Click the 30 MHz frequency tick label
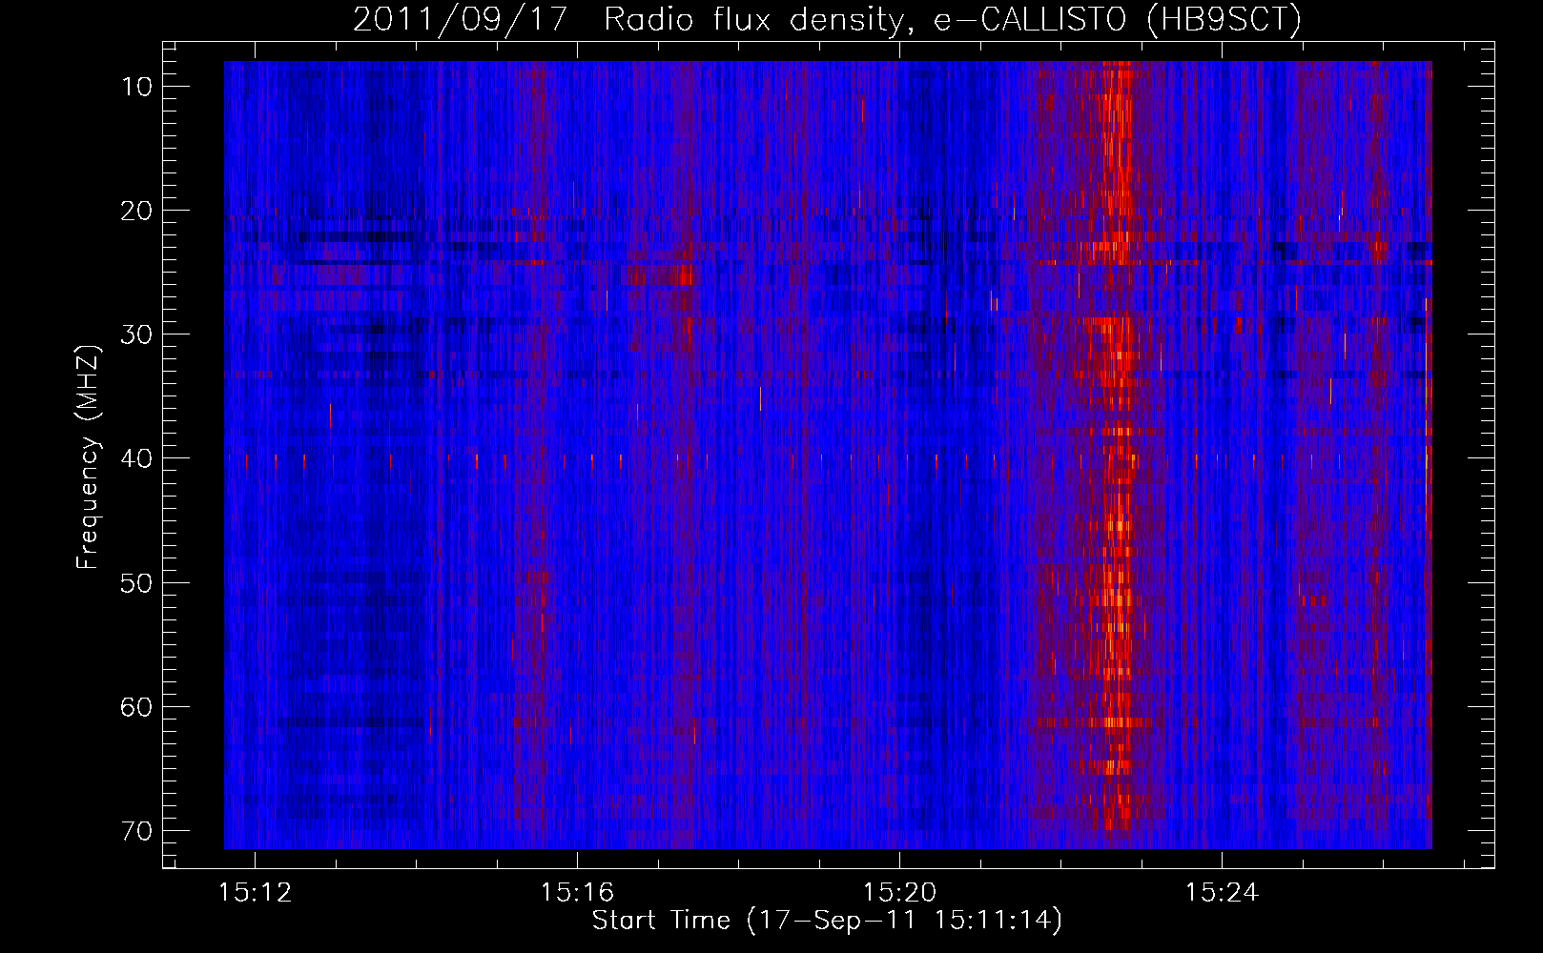The width and height of the screenshot is (1543, 953). point(136,335)
